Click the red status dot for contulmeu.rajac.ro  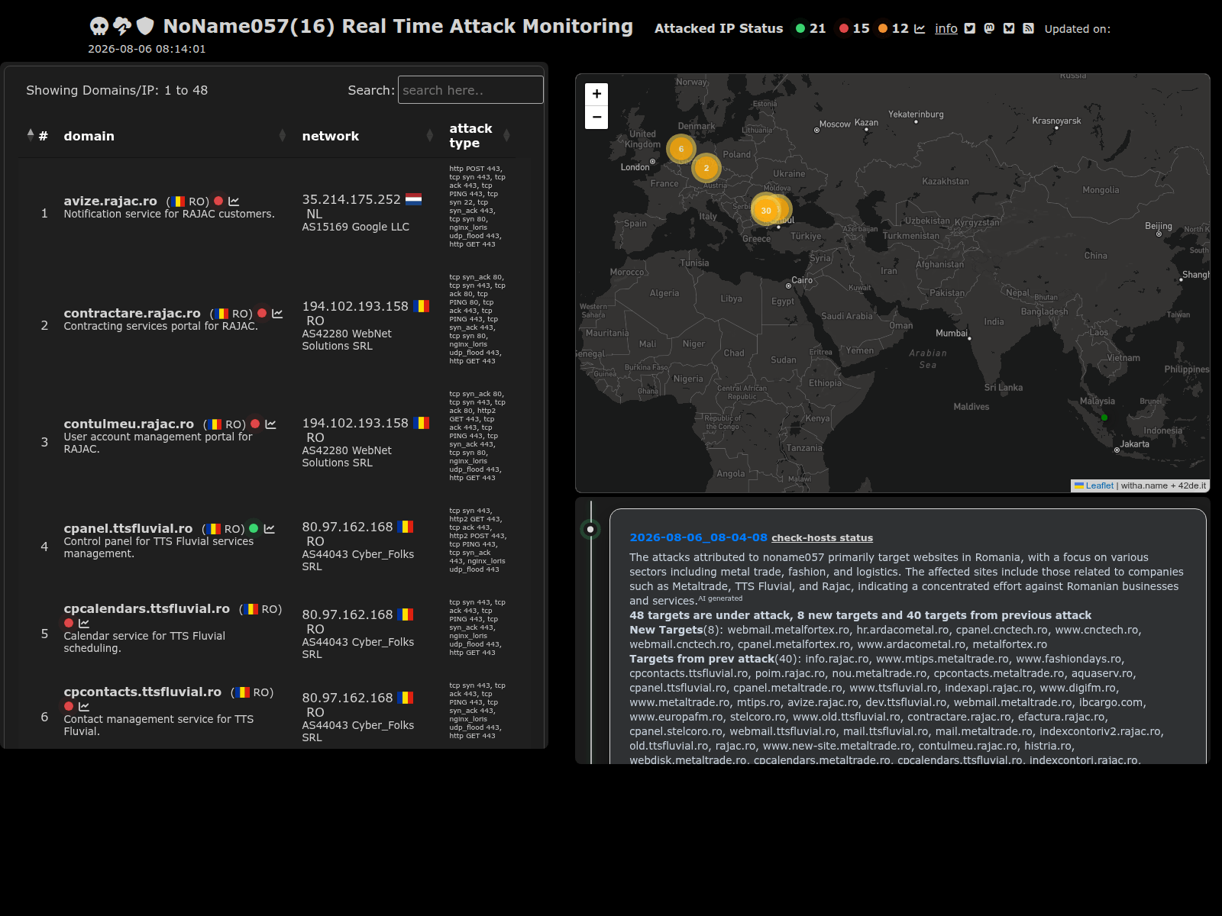click(255, 424)
